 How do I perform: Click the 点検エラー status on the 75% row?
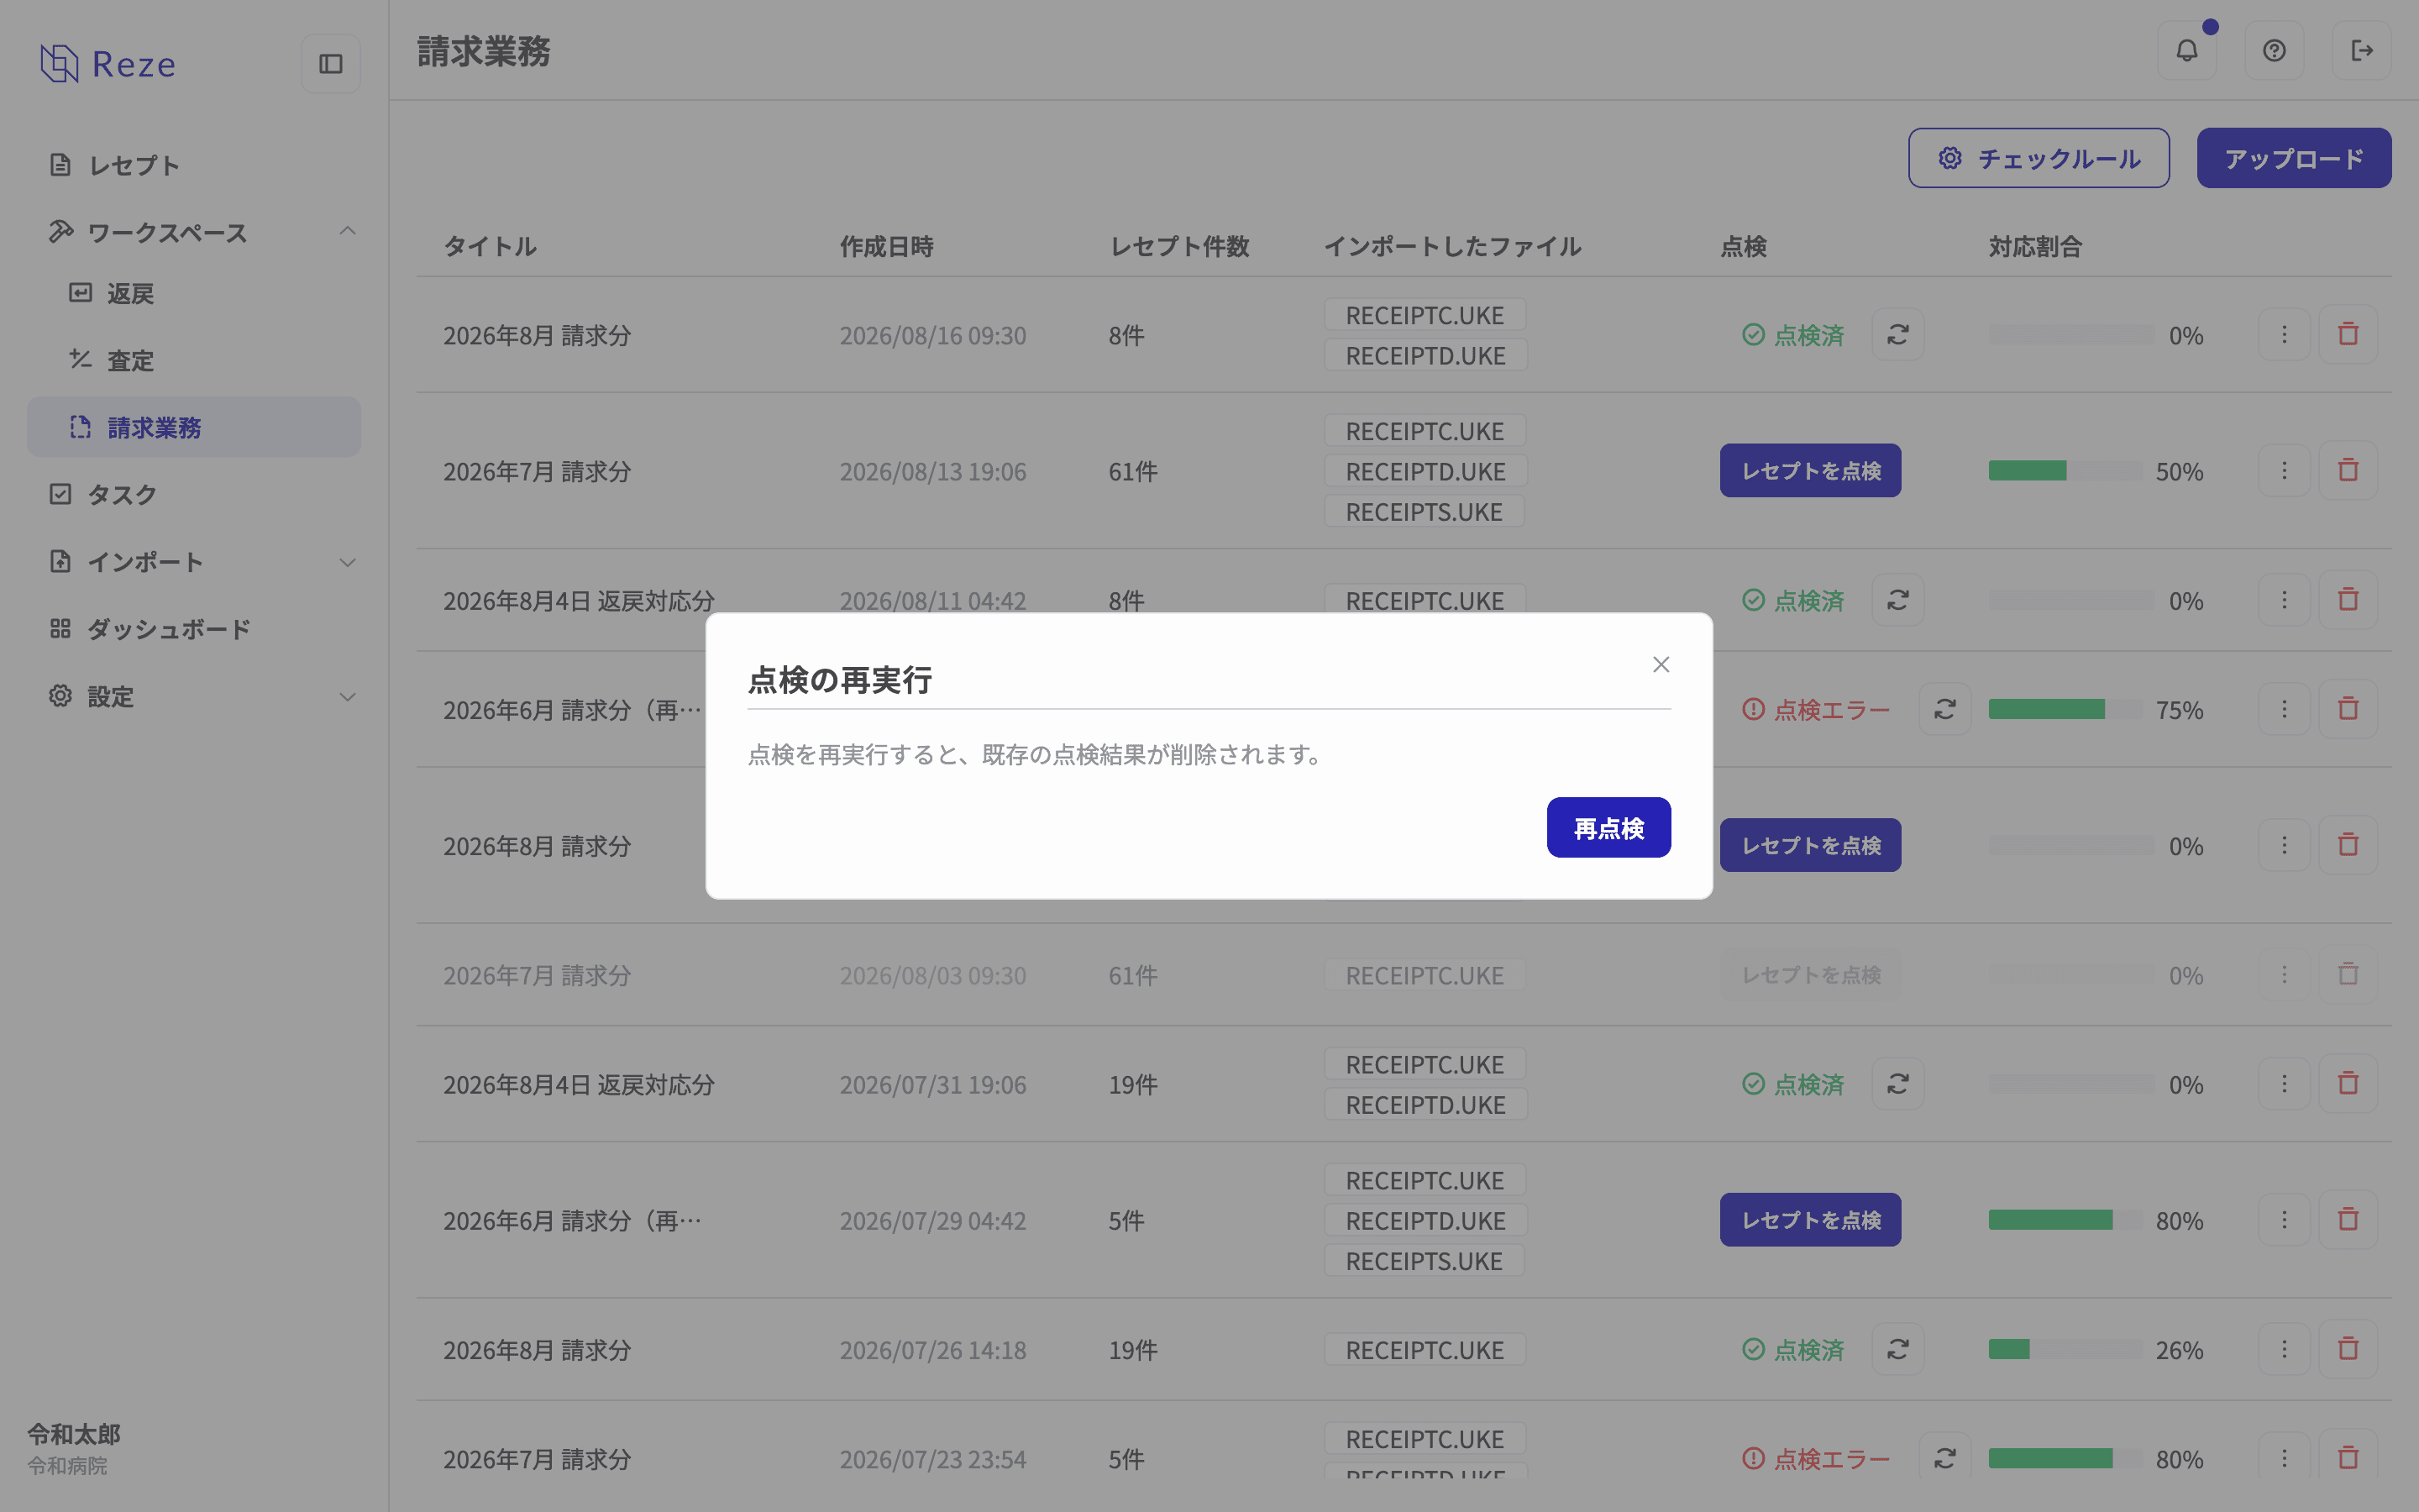tap(1815, 710)
